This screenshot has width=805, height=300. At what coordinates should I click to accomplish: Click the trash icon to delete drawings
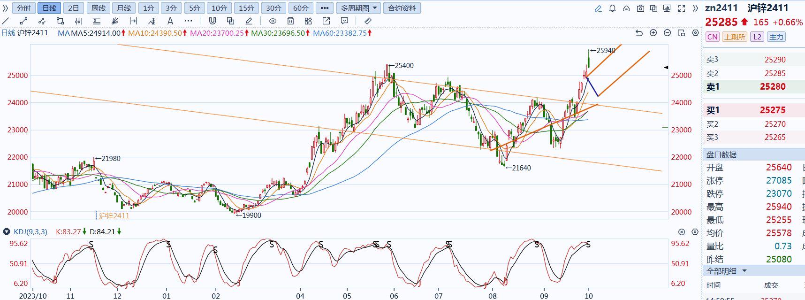click(290, 21)
